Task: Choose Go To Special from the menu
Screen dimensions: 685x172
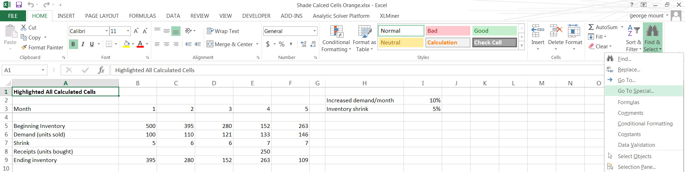Action: [636, 91]
